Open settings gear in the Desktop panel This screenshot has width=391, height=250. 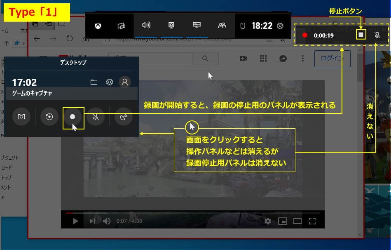pyautogui.click(x=110, y=82)
